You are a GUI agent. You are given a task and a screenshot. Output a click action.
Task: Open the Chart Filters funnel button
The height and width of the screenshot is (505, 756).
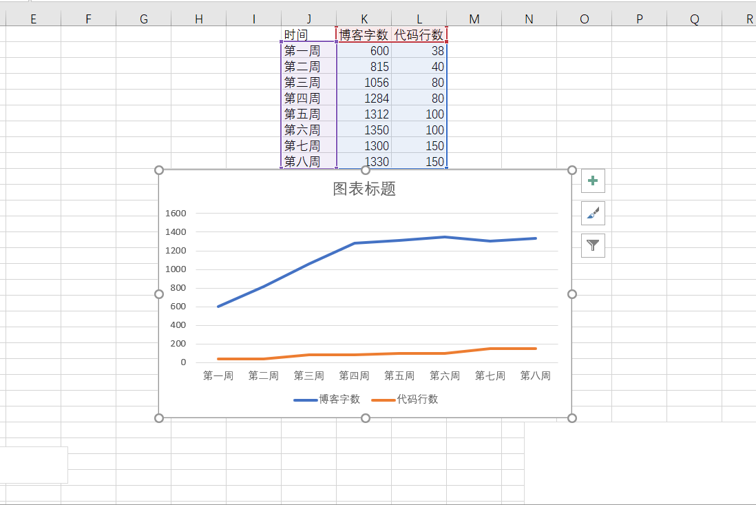(593, 245)
